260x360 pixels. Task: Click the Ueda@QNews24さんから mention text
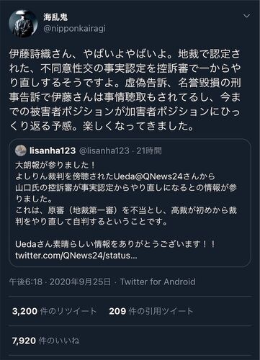(164, 176)
